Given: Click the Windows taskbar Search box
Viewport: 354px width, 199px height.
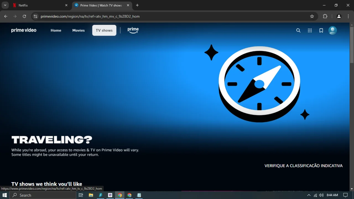Looking at the screenshot, I should (x=43, y=195).
